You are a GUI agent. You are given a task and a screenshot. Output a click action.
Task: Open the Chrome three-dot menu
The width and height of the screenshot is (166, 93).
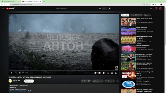click(x=164, y=4)
